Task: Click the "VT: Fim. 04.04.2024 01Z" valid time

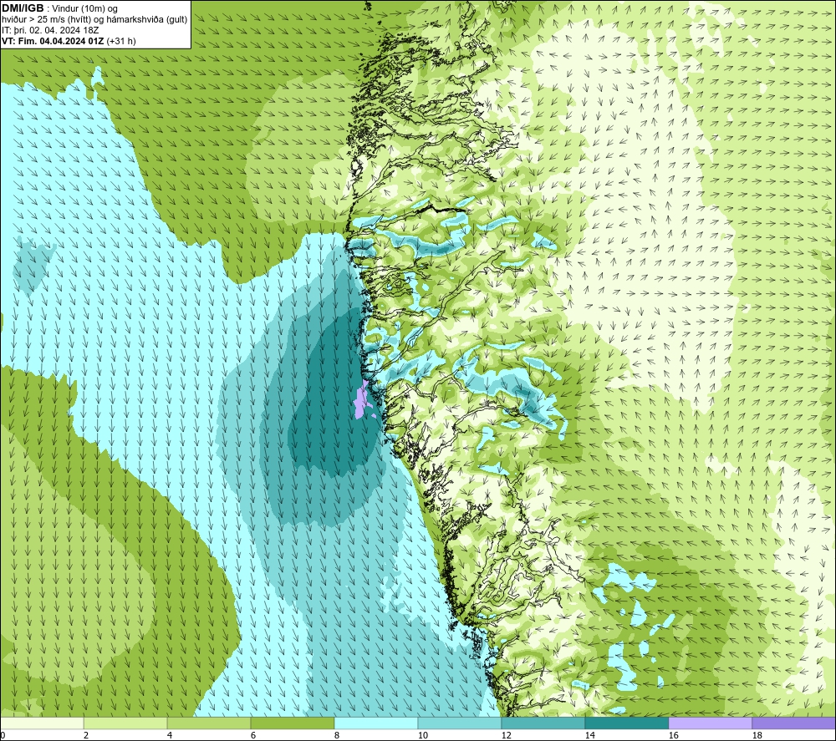Action: pos(53,41)
